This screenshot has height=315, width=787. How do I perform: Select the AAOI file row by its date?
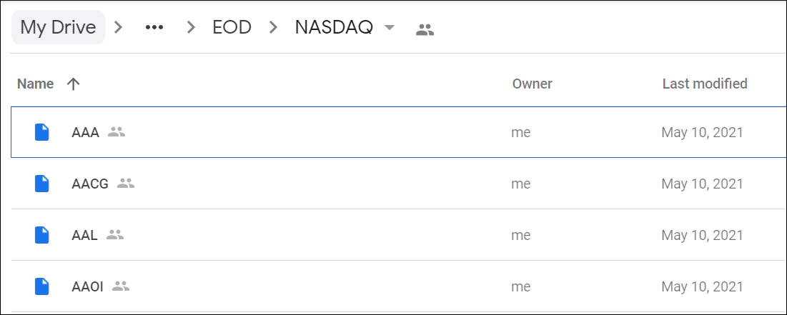pyautogui.click(x=702, y=287)
